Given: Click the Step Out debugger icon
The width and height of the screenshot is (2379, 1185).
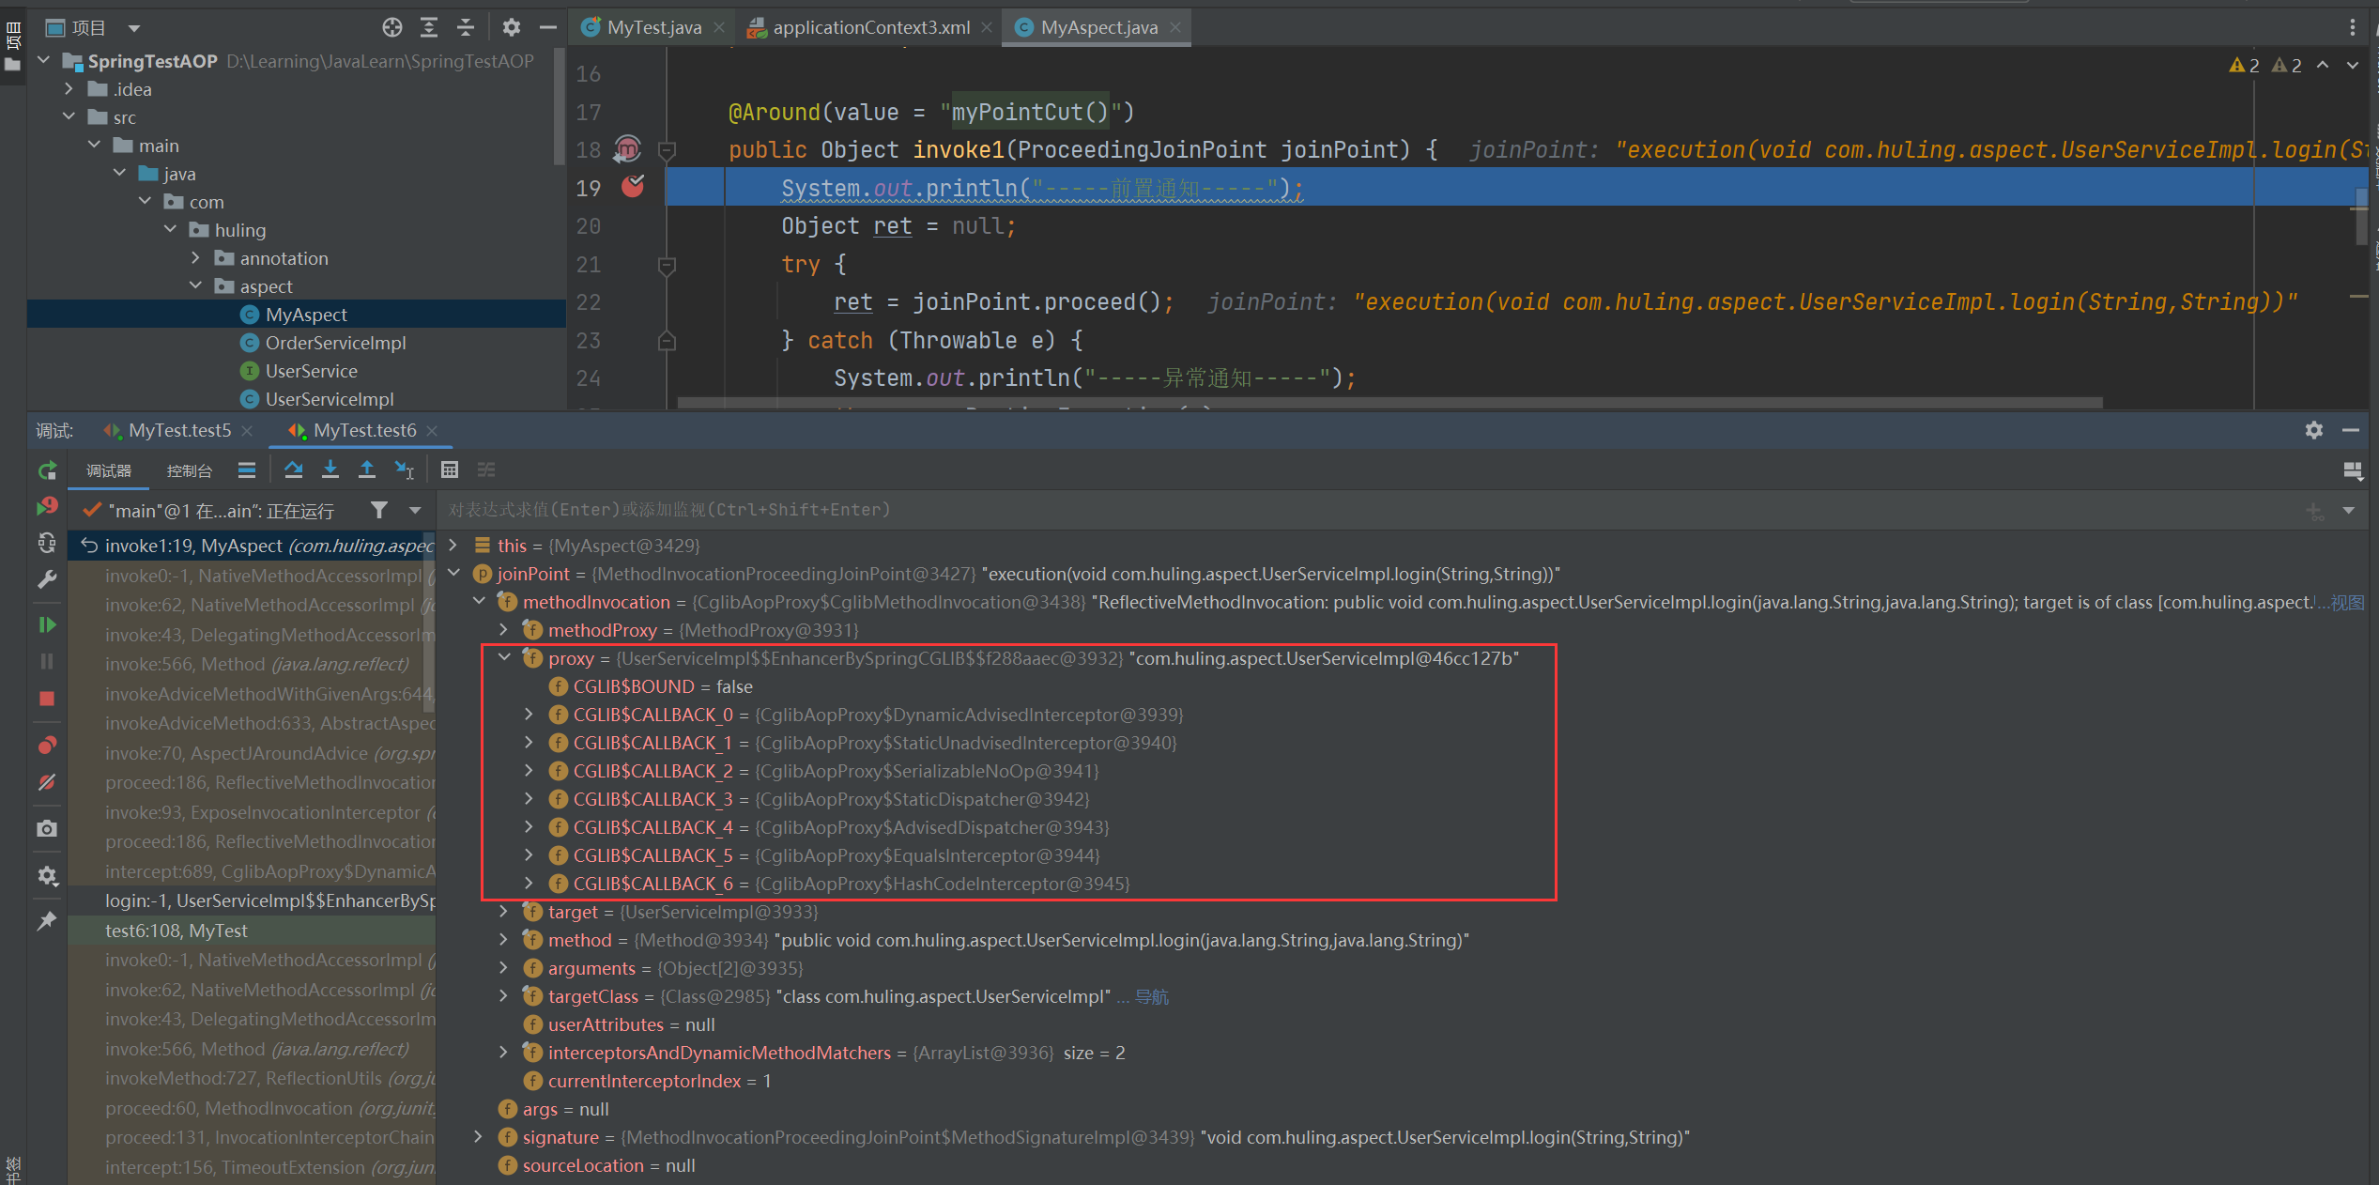Looking at the screenshot, I should pos(367,469).
